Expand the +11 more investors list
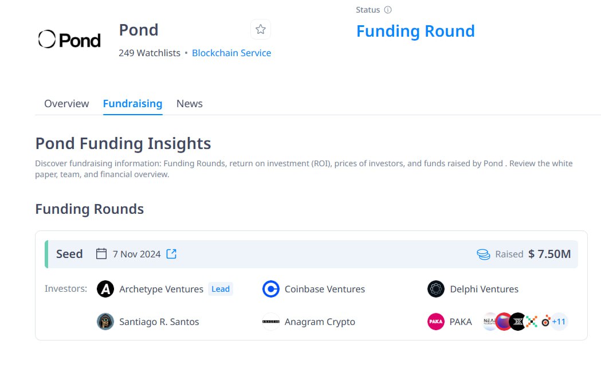Viewport: 601px width, 368px height. 559,322
